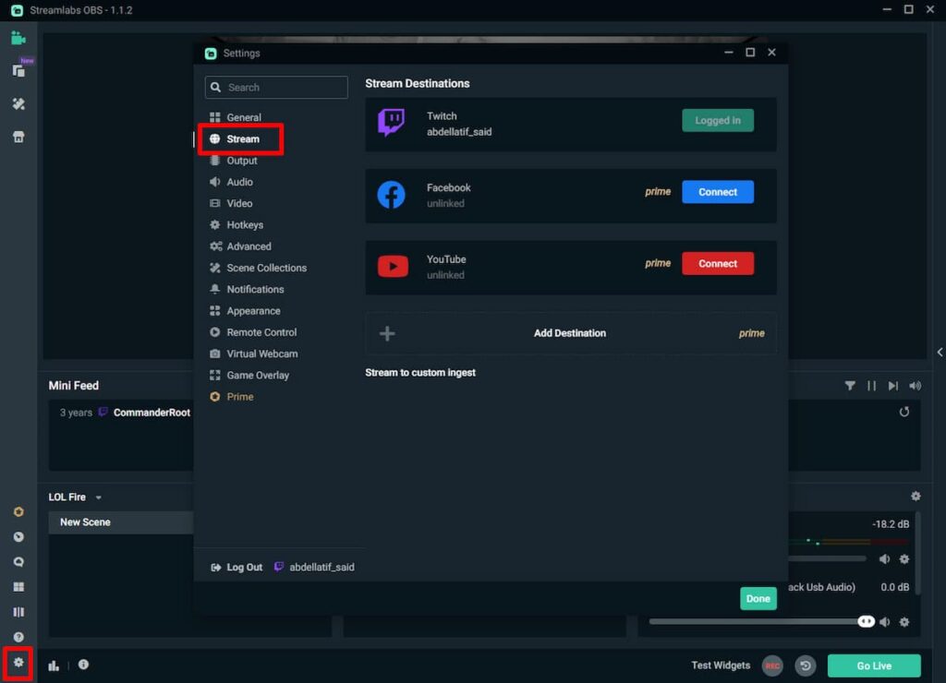Open Stream to custom ingest link

coord(420,373)
